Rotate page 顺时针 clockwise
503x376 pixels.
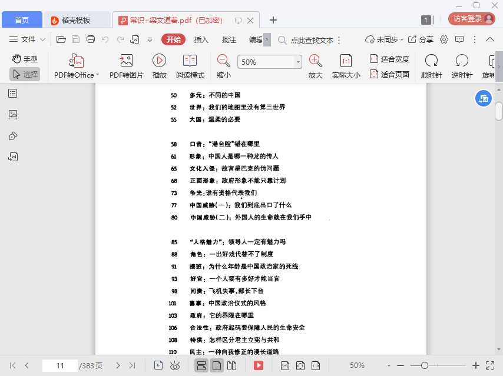(431, 66)
